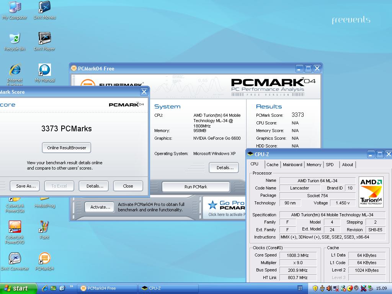Screen dimensions: 392x294
Task: Launch PCMark04 desktop shortcut
Action: [44, 261]
